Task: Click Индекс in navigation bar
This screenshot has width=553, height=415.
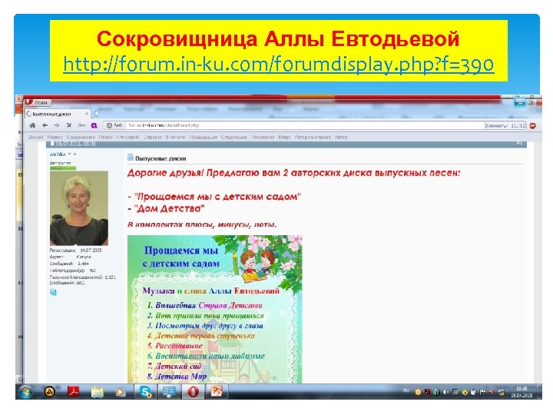Action: [x=55, y=137]
